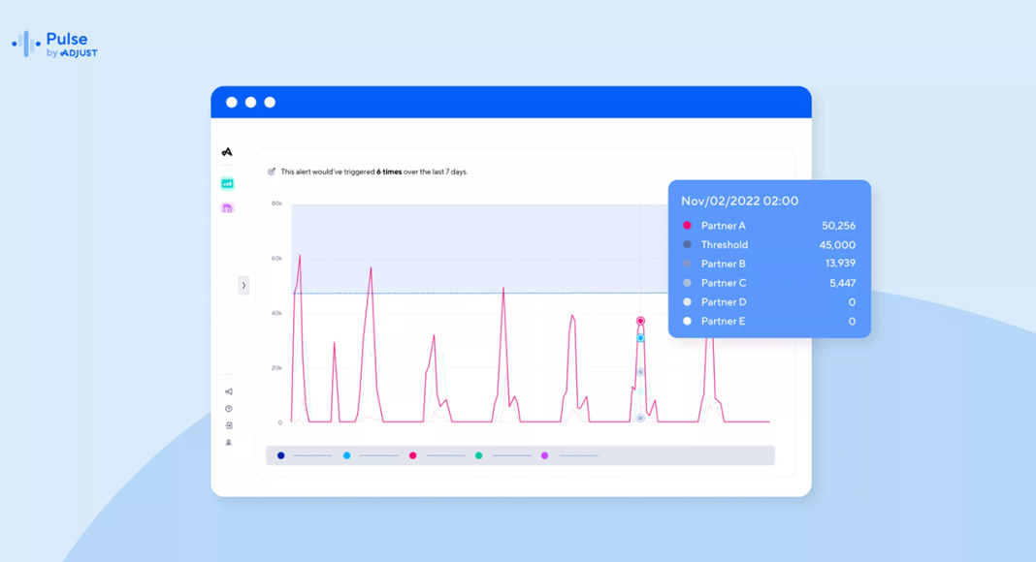Image resolution: width=1036 pixels, height=562 pixels.
Task: Click the "13,939" value for Partner B
Action: tap(840, 264)
